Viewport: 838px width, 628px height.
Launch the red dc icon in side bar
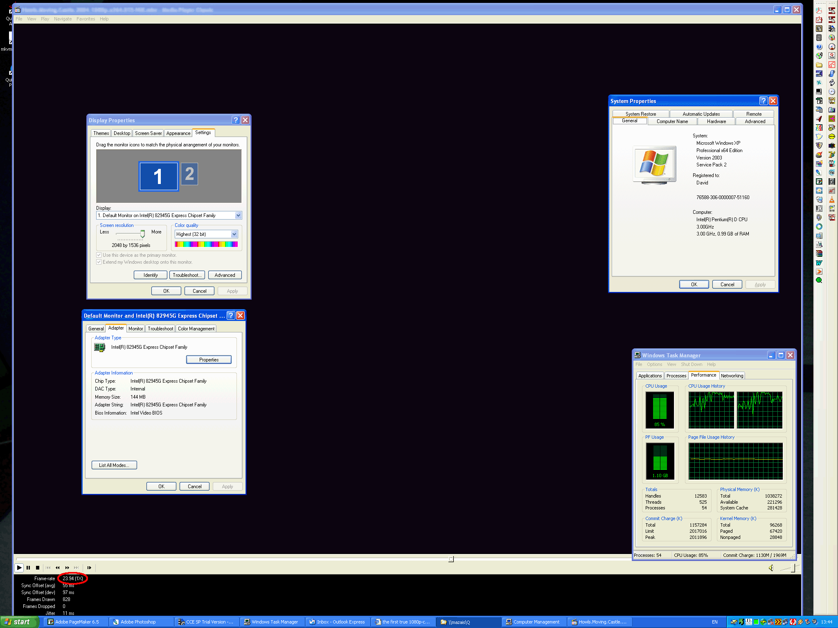832,65
